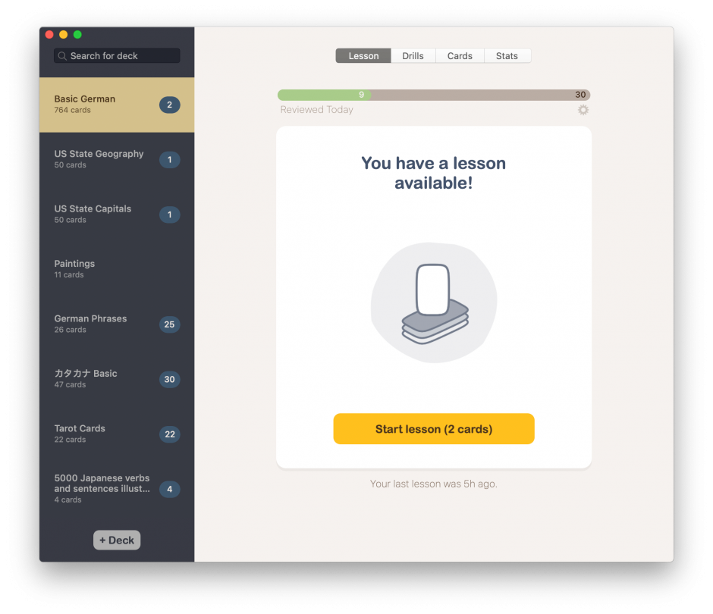Click the US State Geography count badge
The image size is (713, 614).
point(170,160)
